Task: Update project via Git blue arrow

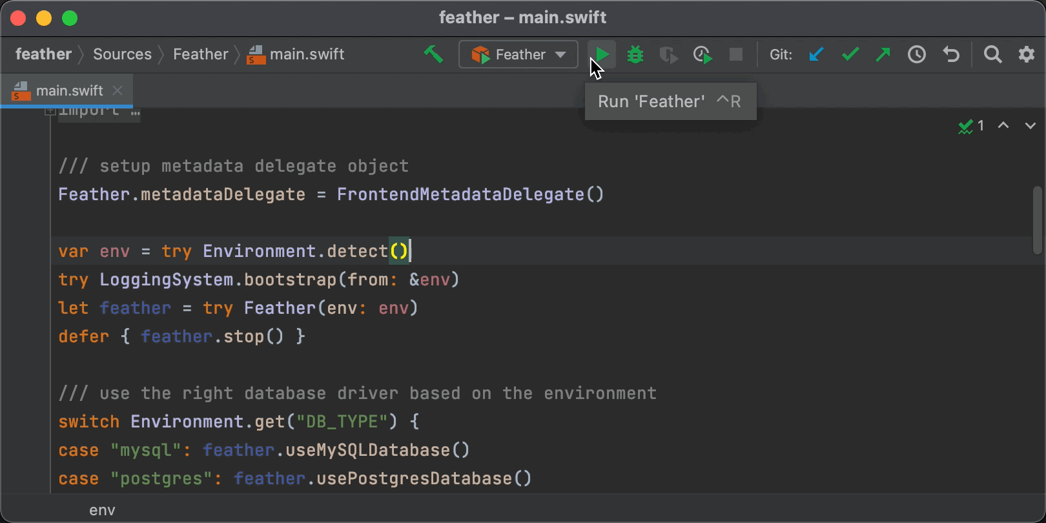Action: [816, 54]
